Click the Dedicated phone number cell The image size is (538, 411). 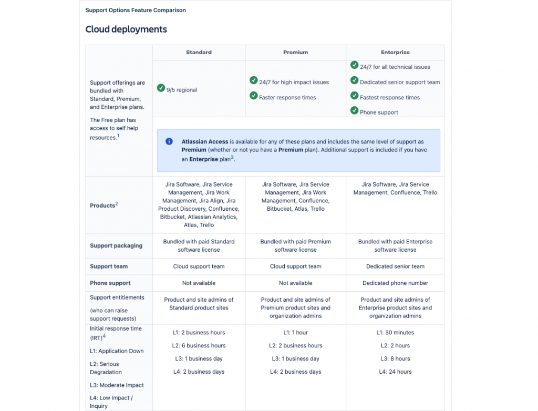tap(395, 283)
